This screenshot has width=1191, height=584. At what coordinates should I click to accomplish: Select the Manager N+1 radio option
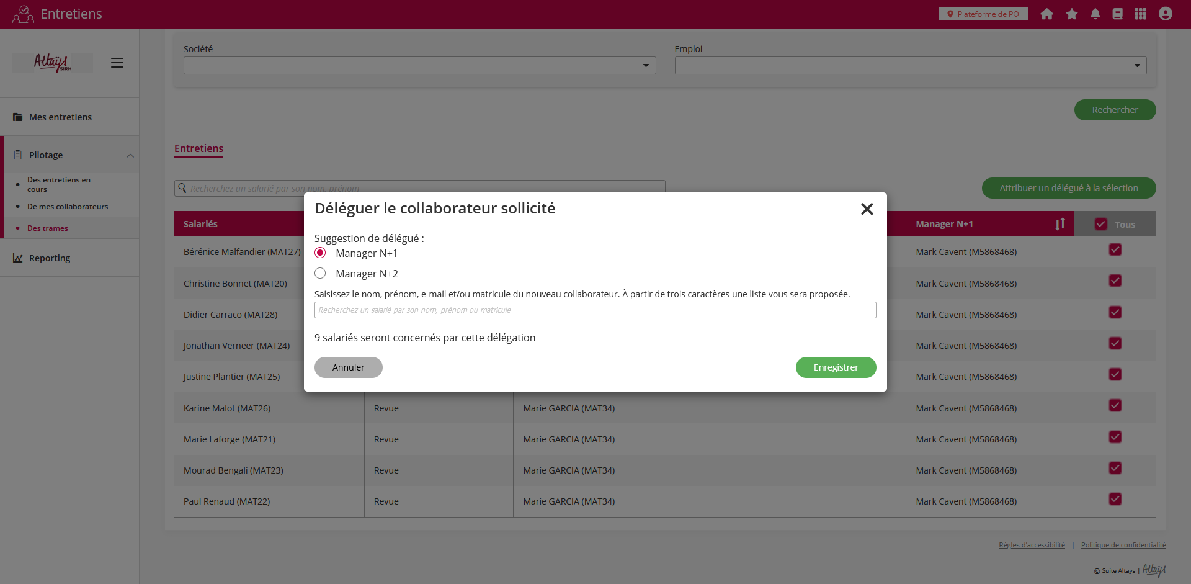tap(320, 253)
